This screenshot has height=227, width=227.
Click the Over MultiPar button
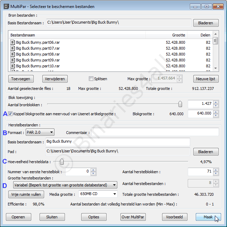[133, 217]
